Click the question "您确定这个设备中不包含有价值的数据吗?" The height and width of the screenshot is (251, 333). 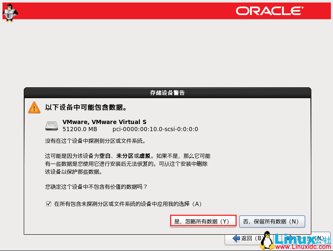[x=96, y=187]
